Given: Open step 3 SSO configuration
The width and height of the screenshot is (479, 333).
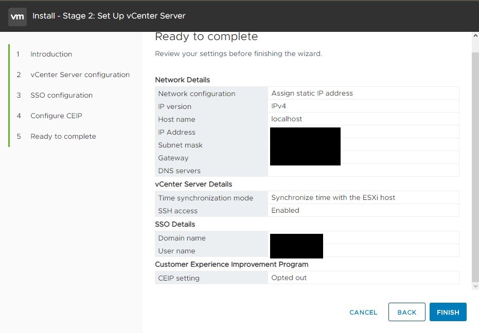Looking at the screenshot, I should pos(61,95).
